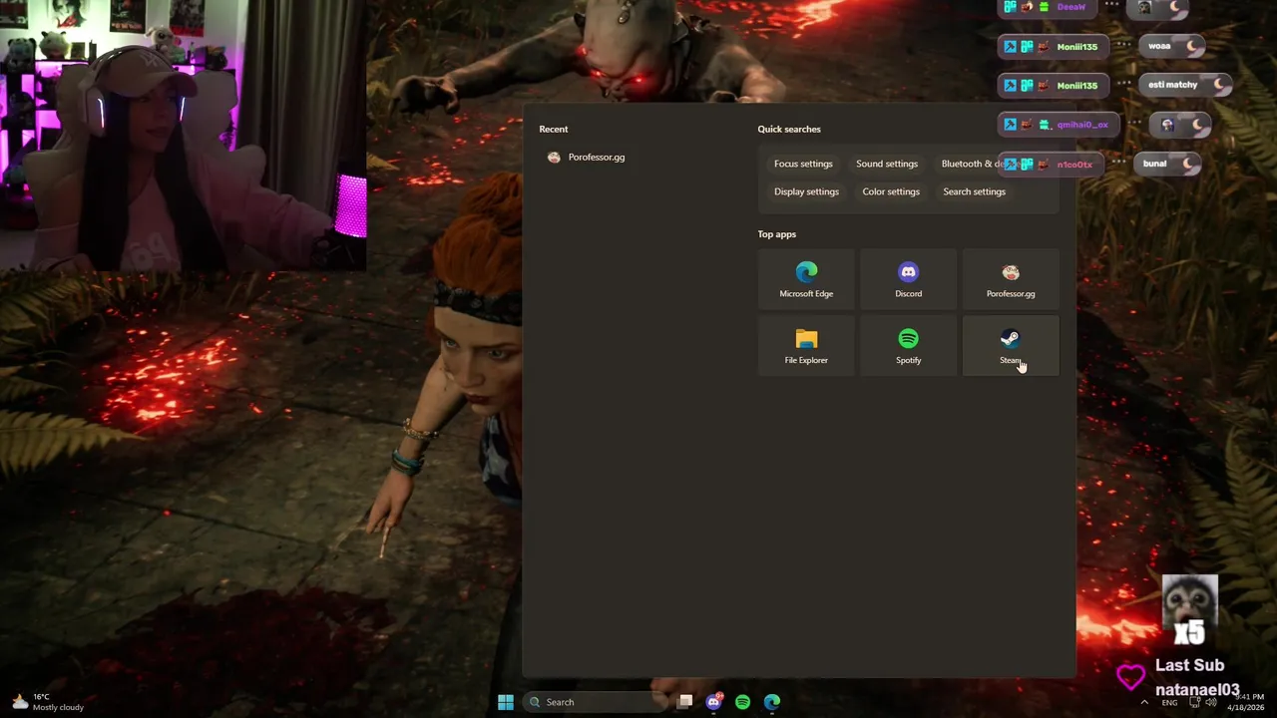Screen dimensions: 1277x718
Task: Click the streamer webcam overlay
Action: [184, 136]
